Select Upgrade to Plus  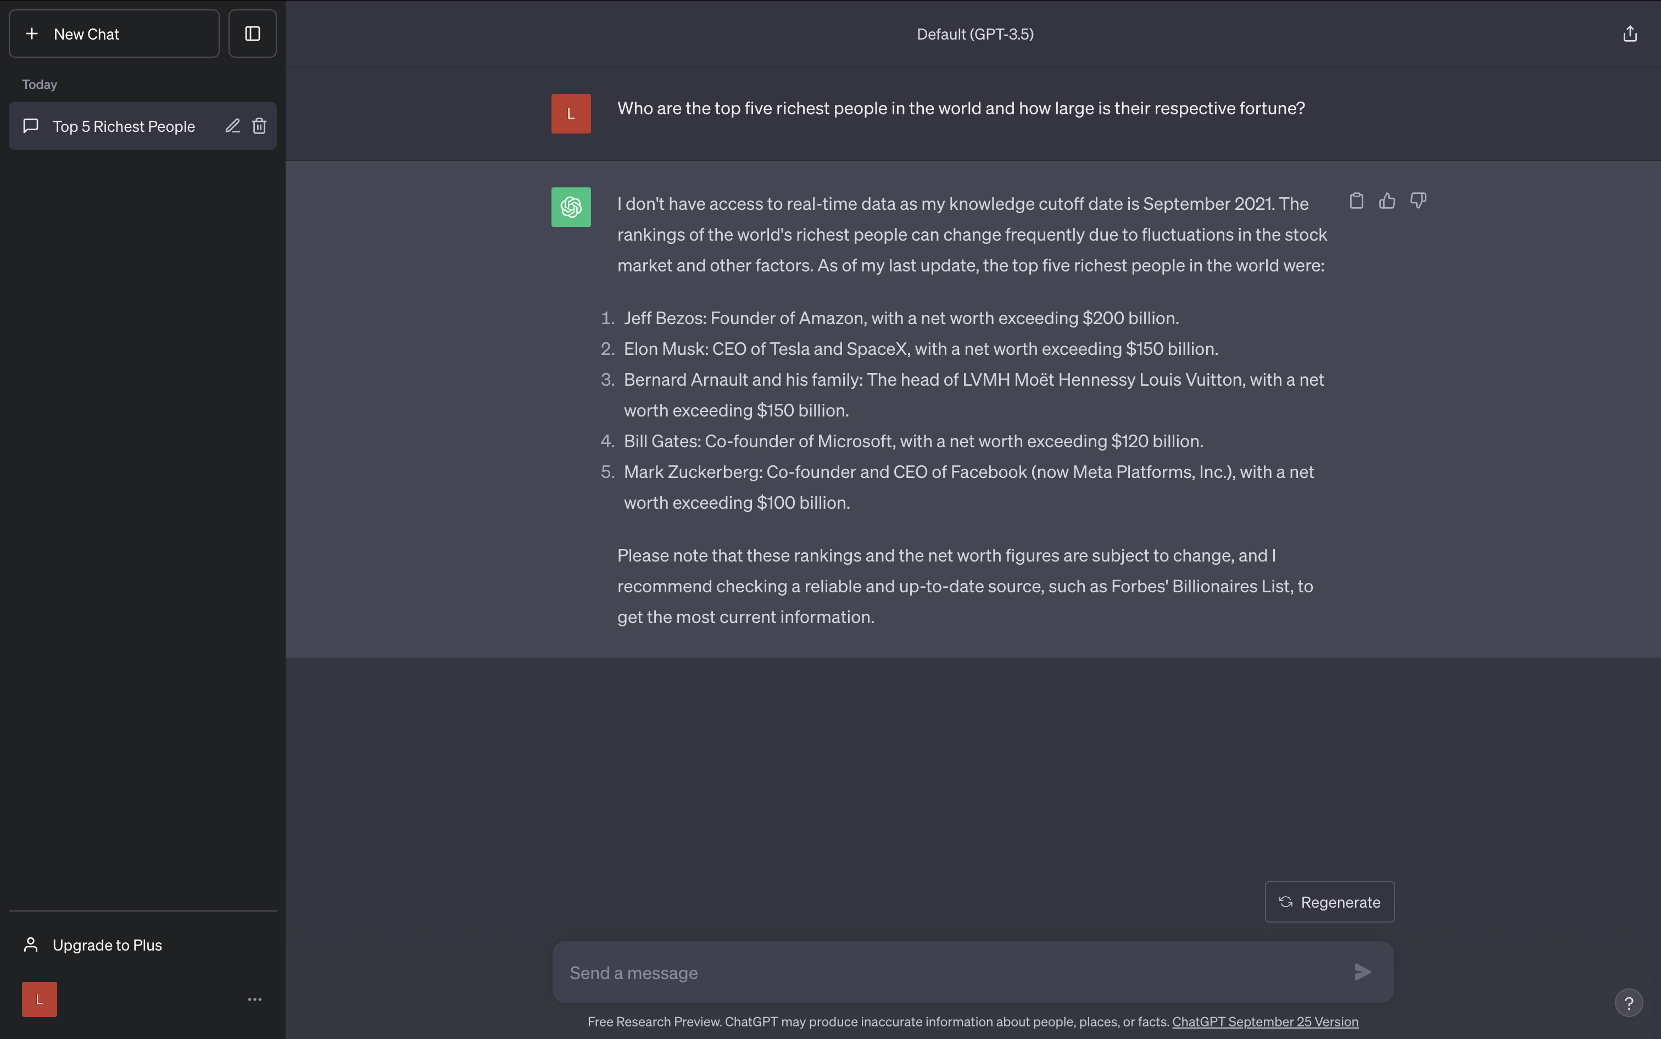[x=107, y=945]
